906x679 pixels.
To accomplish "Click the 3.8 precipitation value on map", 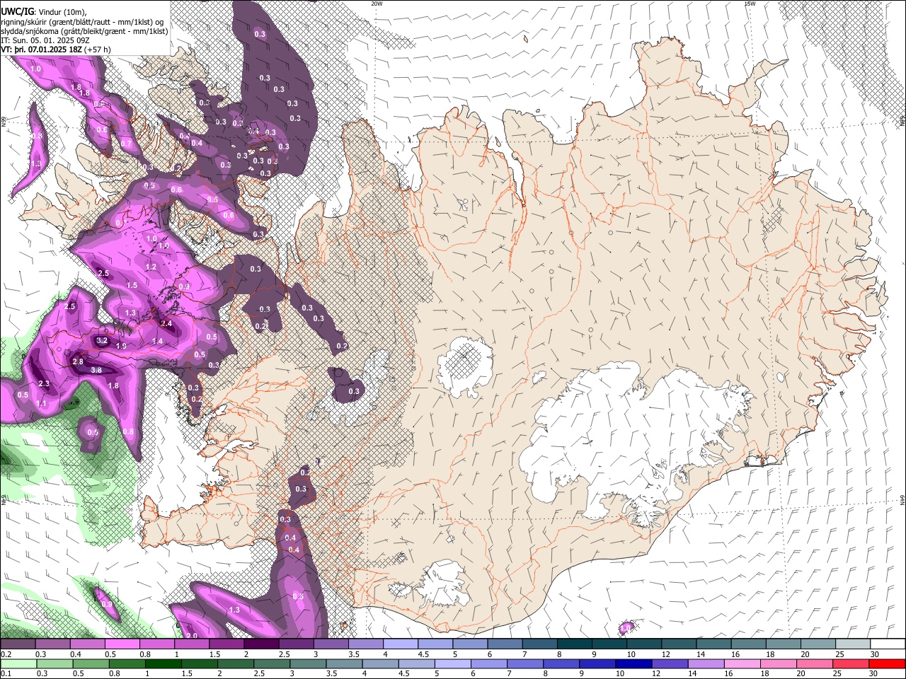I will click(97, 370).
